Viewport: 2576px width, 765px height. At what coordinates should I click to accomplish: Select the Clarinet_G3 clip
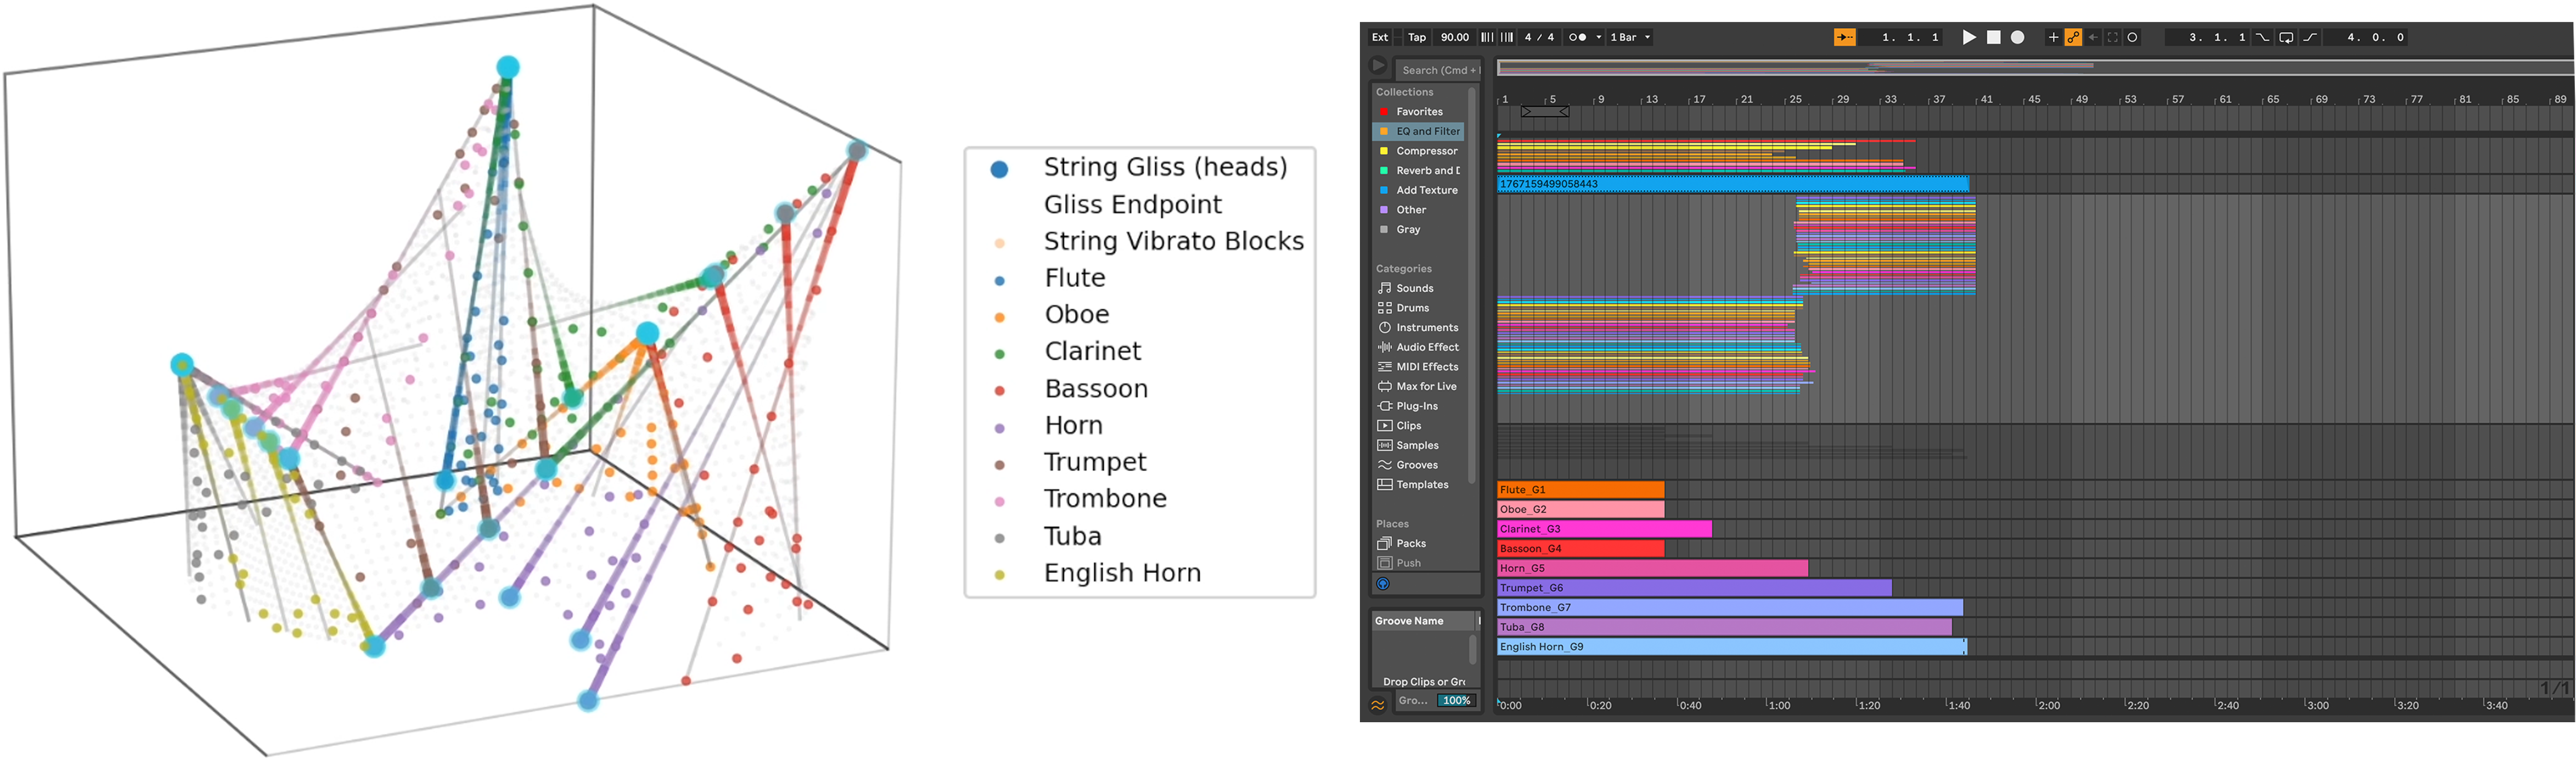tap(1604, 529)
